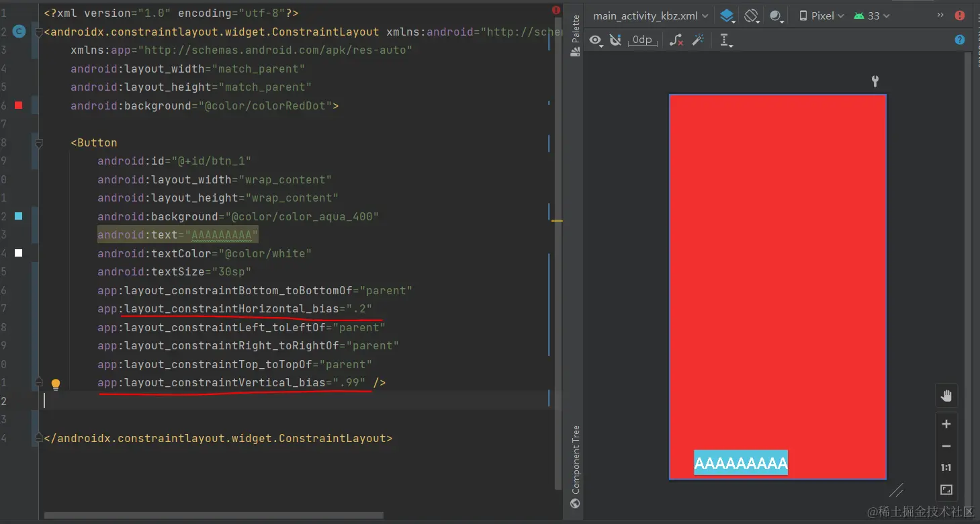This screenshot has width=980, height=524.
Task: Click layout_constraintBottom_toBottomOf line
Action: tap(255, 290)
